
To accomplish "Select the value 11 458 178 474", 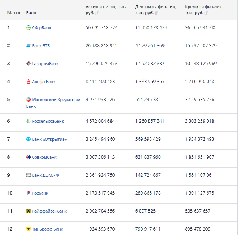I will pos(151,28).
